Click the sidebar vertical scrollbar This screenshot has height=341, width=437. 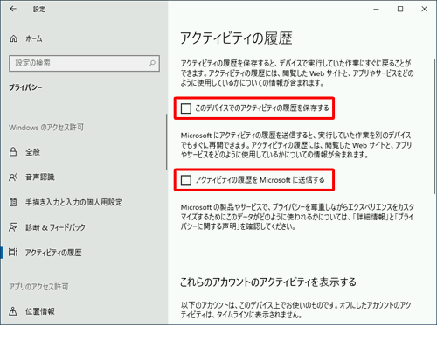click(167, 142)
